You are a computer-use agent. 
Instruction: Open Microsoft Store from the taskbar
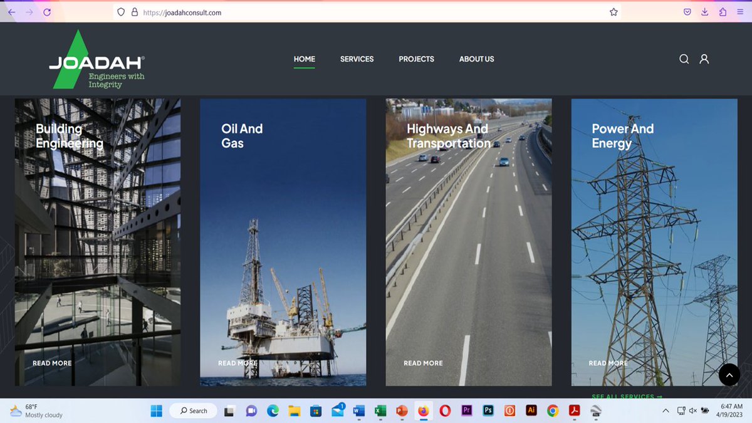(316, 411)
